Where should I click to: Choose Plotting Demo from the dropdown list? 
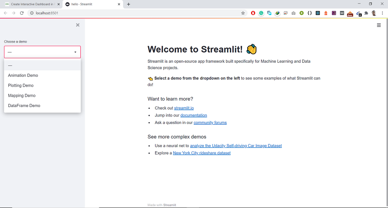tap(42, 85)
